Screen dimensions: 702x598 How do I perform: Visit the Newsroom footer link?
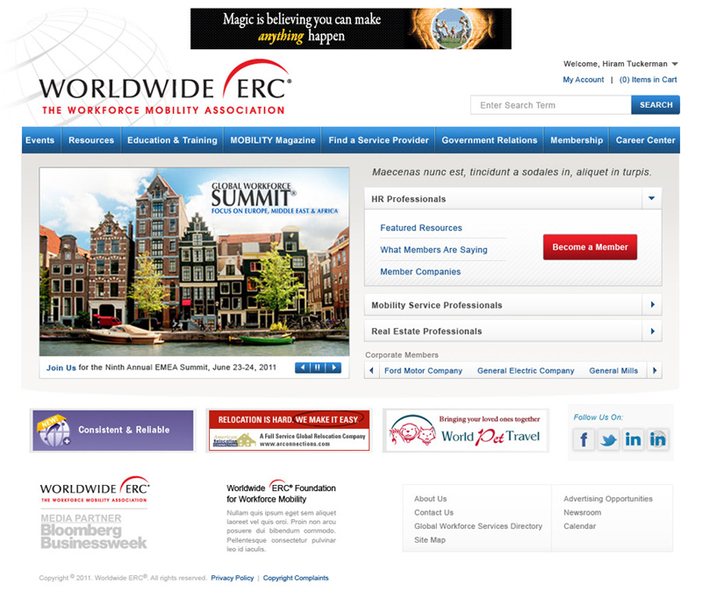[583, 513]
